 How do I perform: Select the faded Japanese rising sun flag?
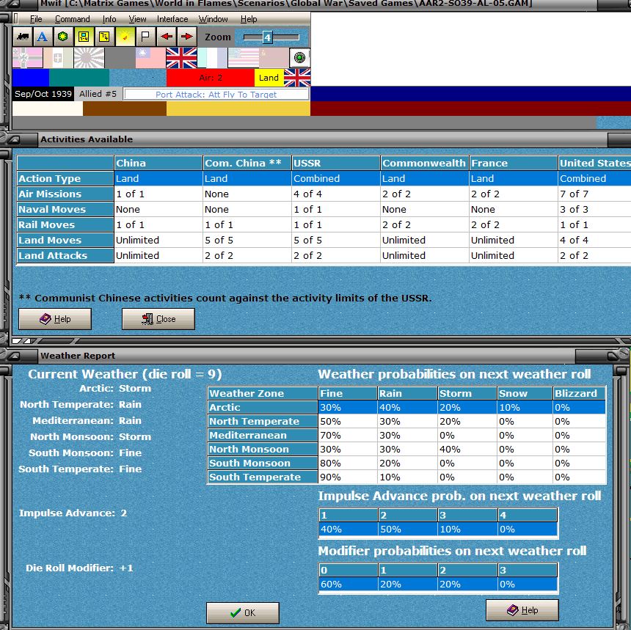[89, 58]
